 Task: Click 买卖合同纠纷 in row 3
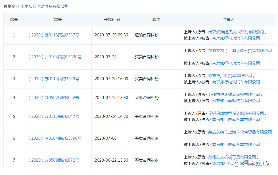(147, 79)
